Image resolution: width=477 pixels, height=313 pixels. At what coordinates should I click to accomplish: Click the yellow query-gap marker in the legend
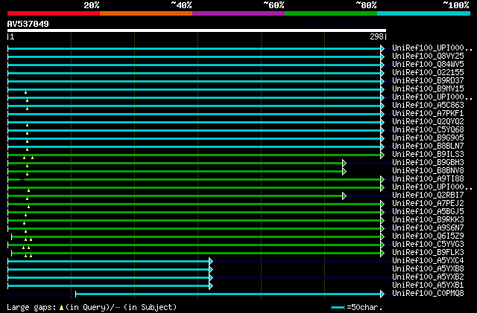coord(61,308)
